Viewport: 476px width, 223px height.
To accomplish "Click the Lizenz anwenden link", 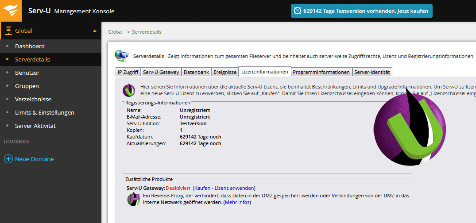I will click(234, 188).
